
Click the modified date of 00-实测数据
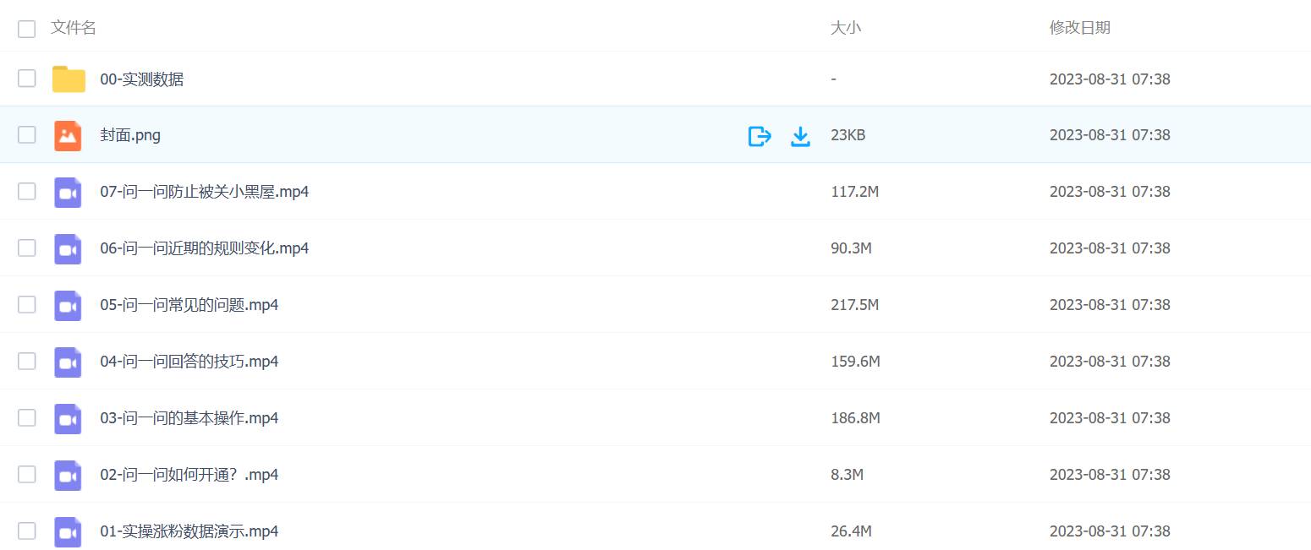click(1110, 79)
